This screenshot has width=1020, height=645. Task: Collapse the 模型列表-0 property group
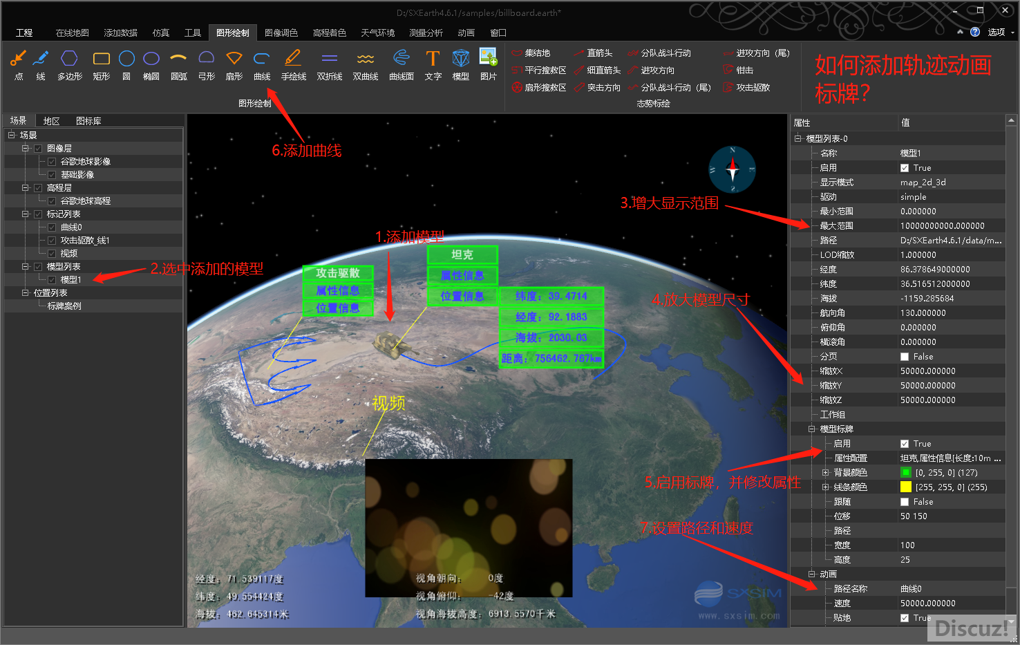point(798,138)
